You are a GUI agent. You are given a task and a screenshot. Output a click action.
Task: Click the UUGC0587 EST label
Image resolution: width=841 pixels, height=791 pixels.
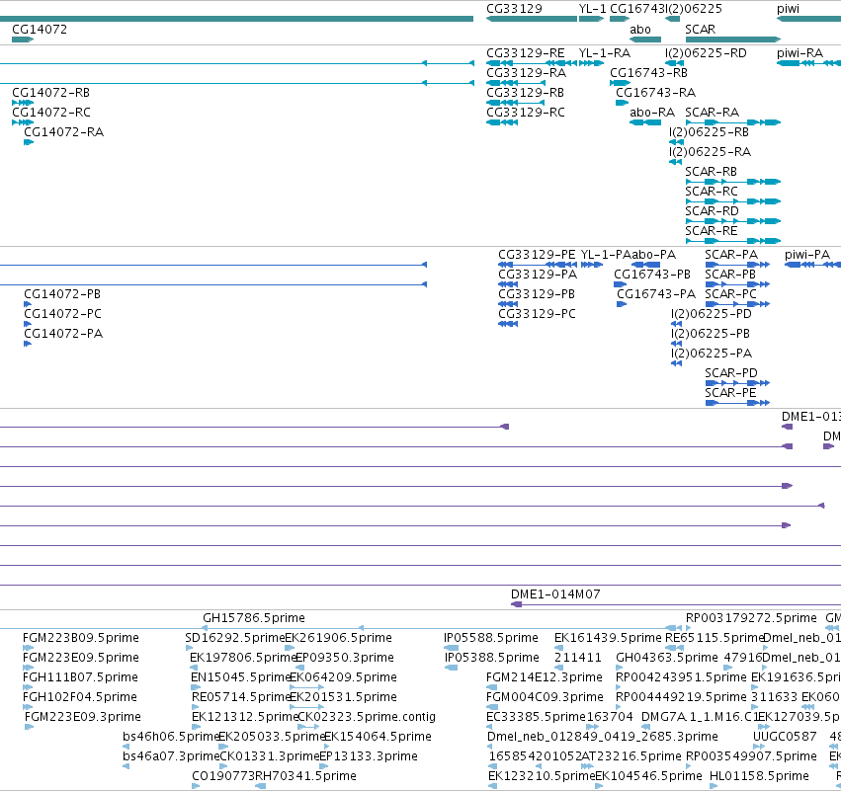(785, 737)
